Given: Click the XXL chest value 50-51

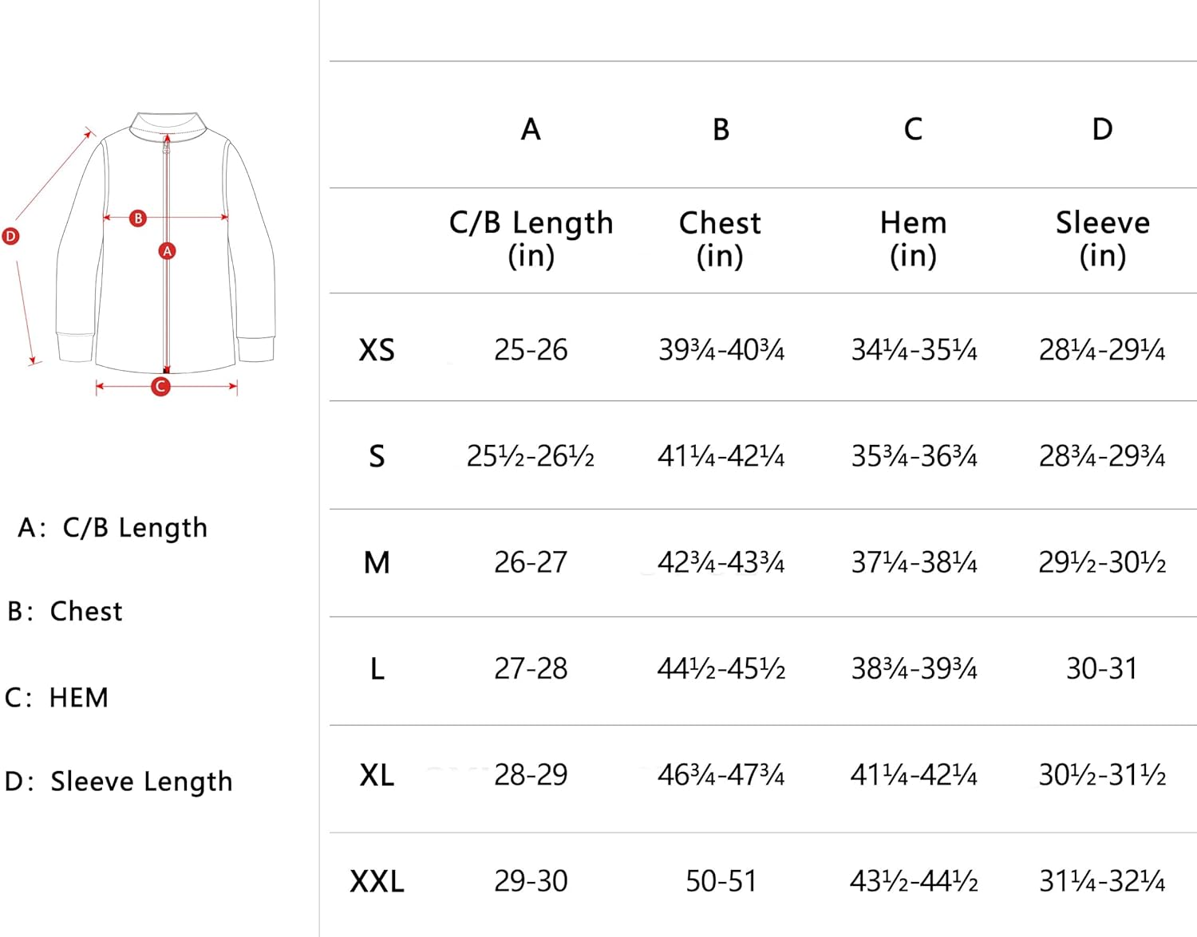Looking at the screenshot, I should [x=721, y=881].
